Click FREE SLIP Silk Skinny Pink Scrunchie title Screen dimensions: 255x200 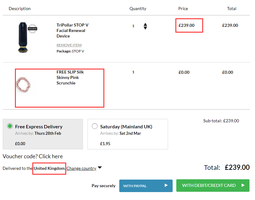[70, 77]
